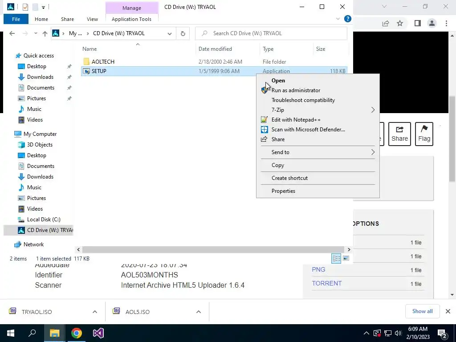Click the horizontal scrollbar in file list
456x342 pixels.
coord(213,249)
